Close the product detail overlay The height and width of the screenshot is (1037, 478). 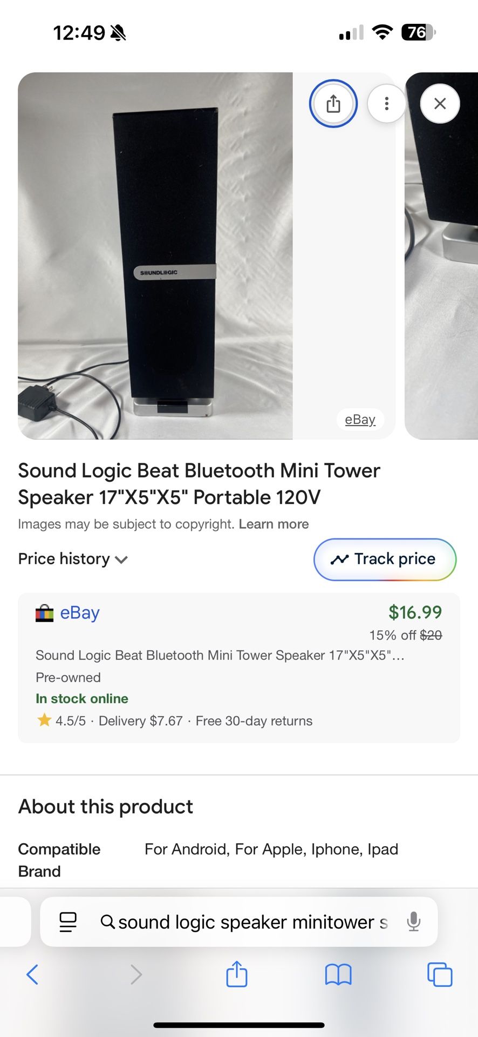[x=440, y=103]
